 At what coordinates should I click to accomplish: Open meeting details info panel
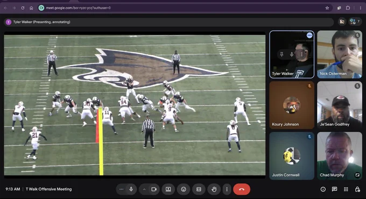point(323,189)
